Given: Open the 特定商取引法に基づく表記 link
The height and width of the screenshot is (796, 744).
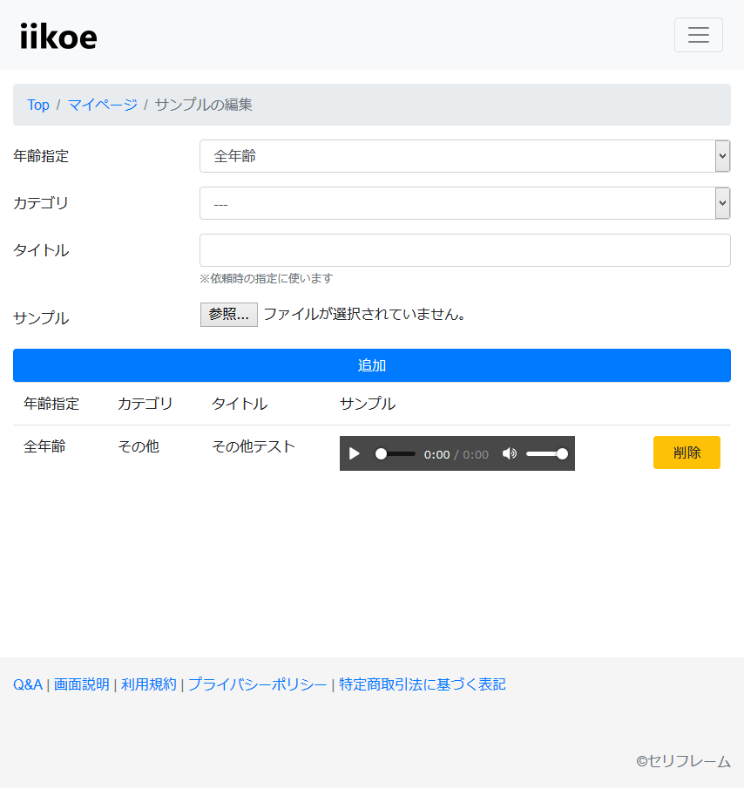Looking at the screenshot, I should pyautogui.click(x=422, y=684).
